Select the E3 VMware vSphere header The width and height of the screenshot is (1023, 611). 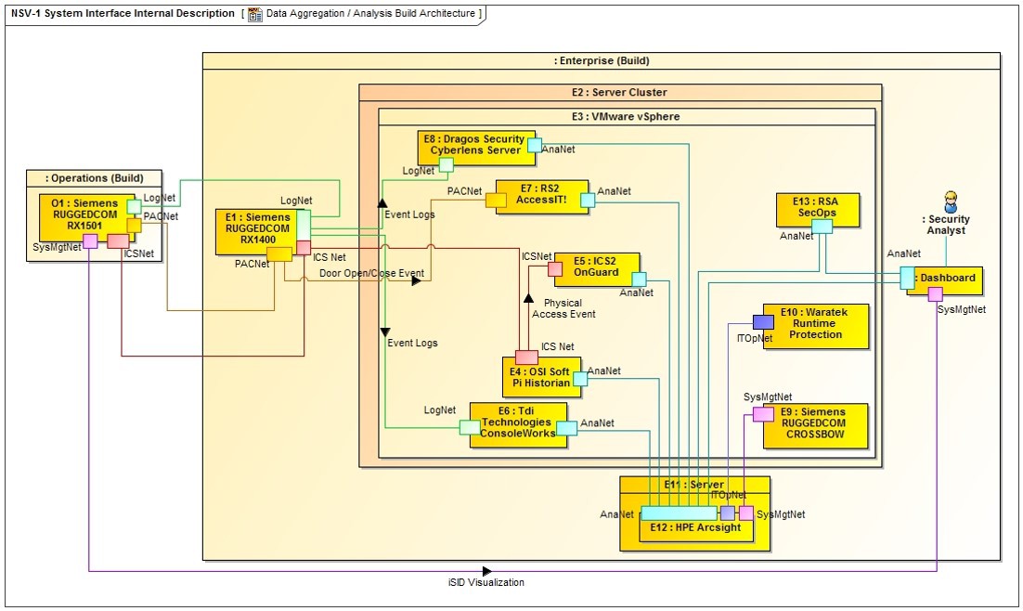[627, 116]
